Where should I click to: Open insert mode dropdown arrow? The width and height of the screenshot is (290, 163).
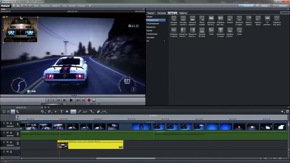point(107,112)
